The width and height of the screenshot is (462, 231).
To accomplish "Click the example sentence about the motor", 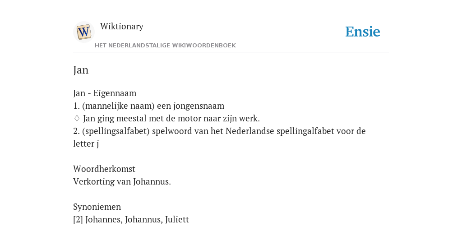I will tap(171, 119).
